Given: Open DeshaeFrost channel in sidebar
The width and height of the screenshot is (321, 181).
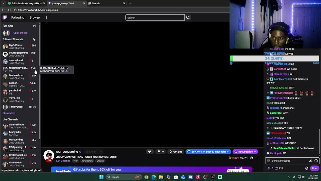Looking at the screenshot, I should (x=20, y=77).
